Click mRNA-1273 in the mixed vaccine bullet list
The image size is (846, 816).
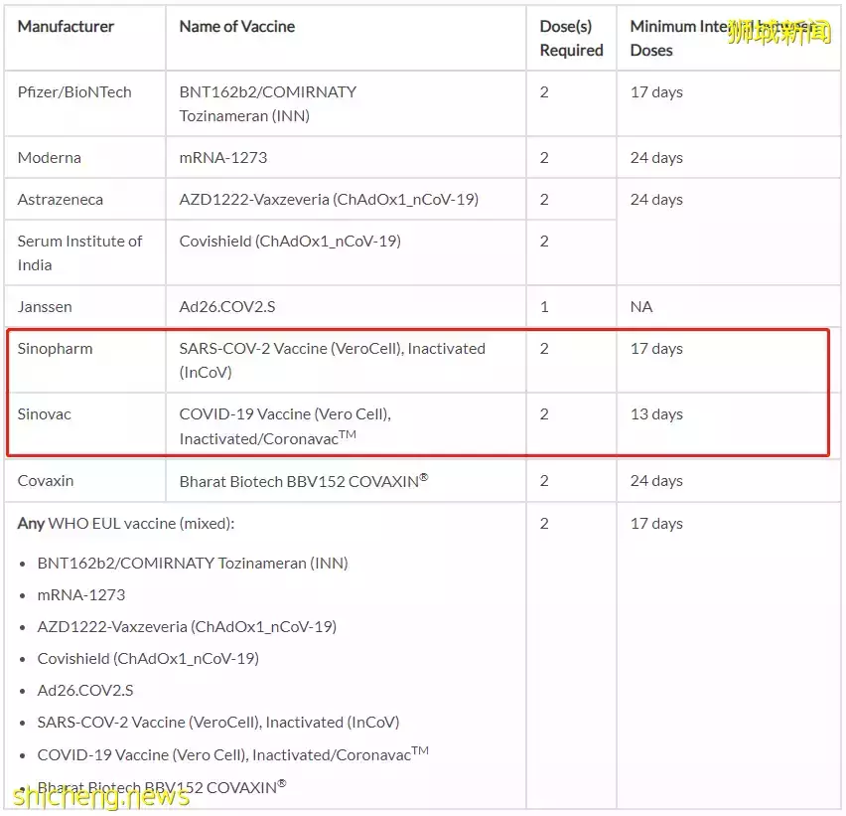[81, 595]
